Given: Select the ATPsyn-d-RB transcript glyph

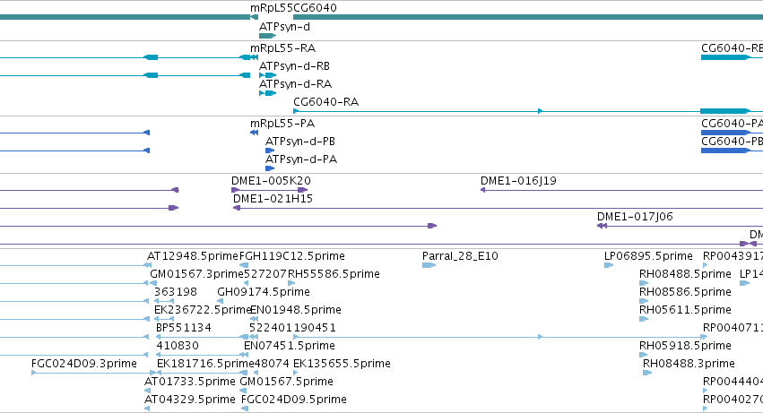Looking at the screenshot, I should (268, 75).
